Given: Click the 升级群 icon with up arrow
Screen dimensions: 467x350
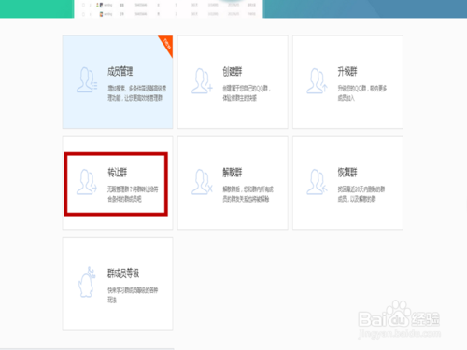Looking at the screenshot, I should click(x=317, y=81).
